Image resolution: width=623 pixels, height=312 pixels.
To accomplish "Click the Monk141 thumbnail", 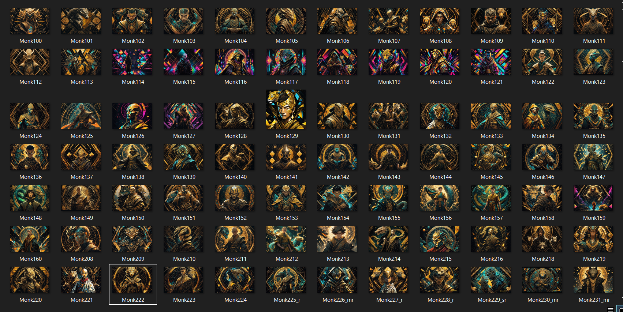I will pyautogui.click(x=286, y=157).
